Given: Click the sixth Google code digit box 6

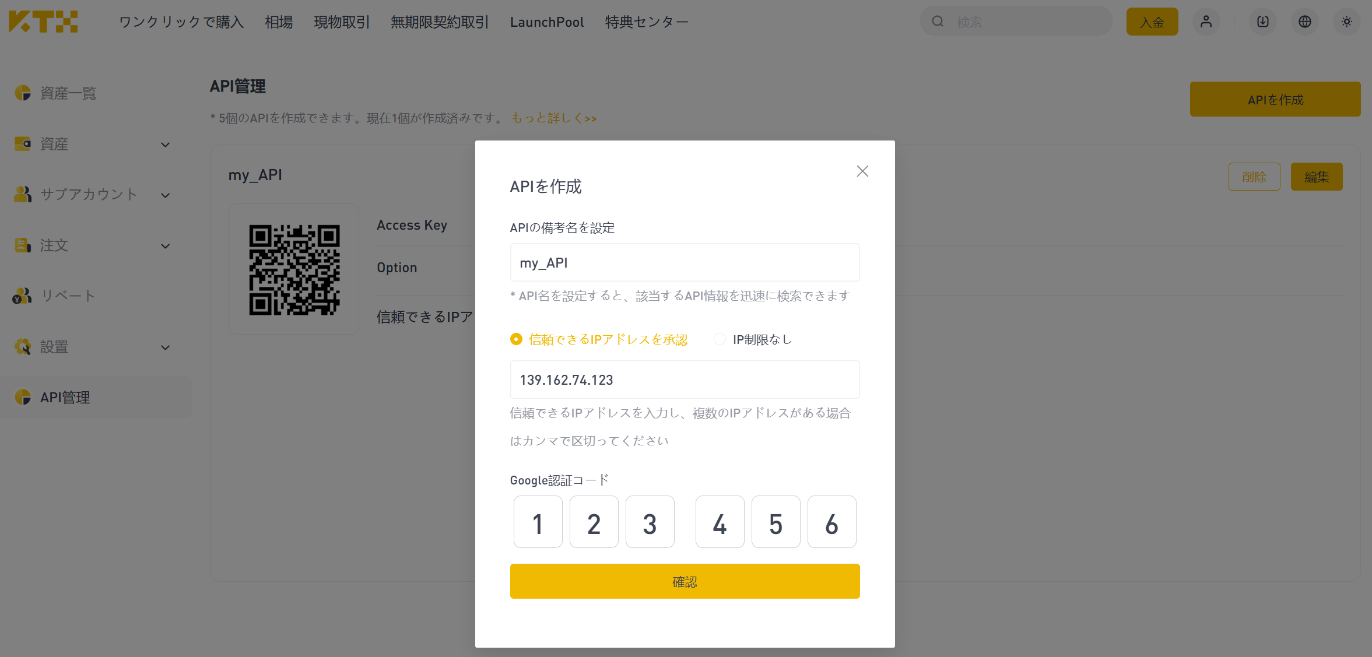Looking at the screenshot, I should [832, 522].
